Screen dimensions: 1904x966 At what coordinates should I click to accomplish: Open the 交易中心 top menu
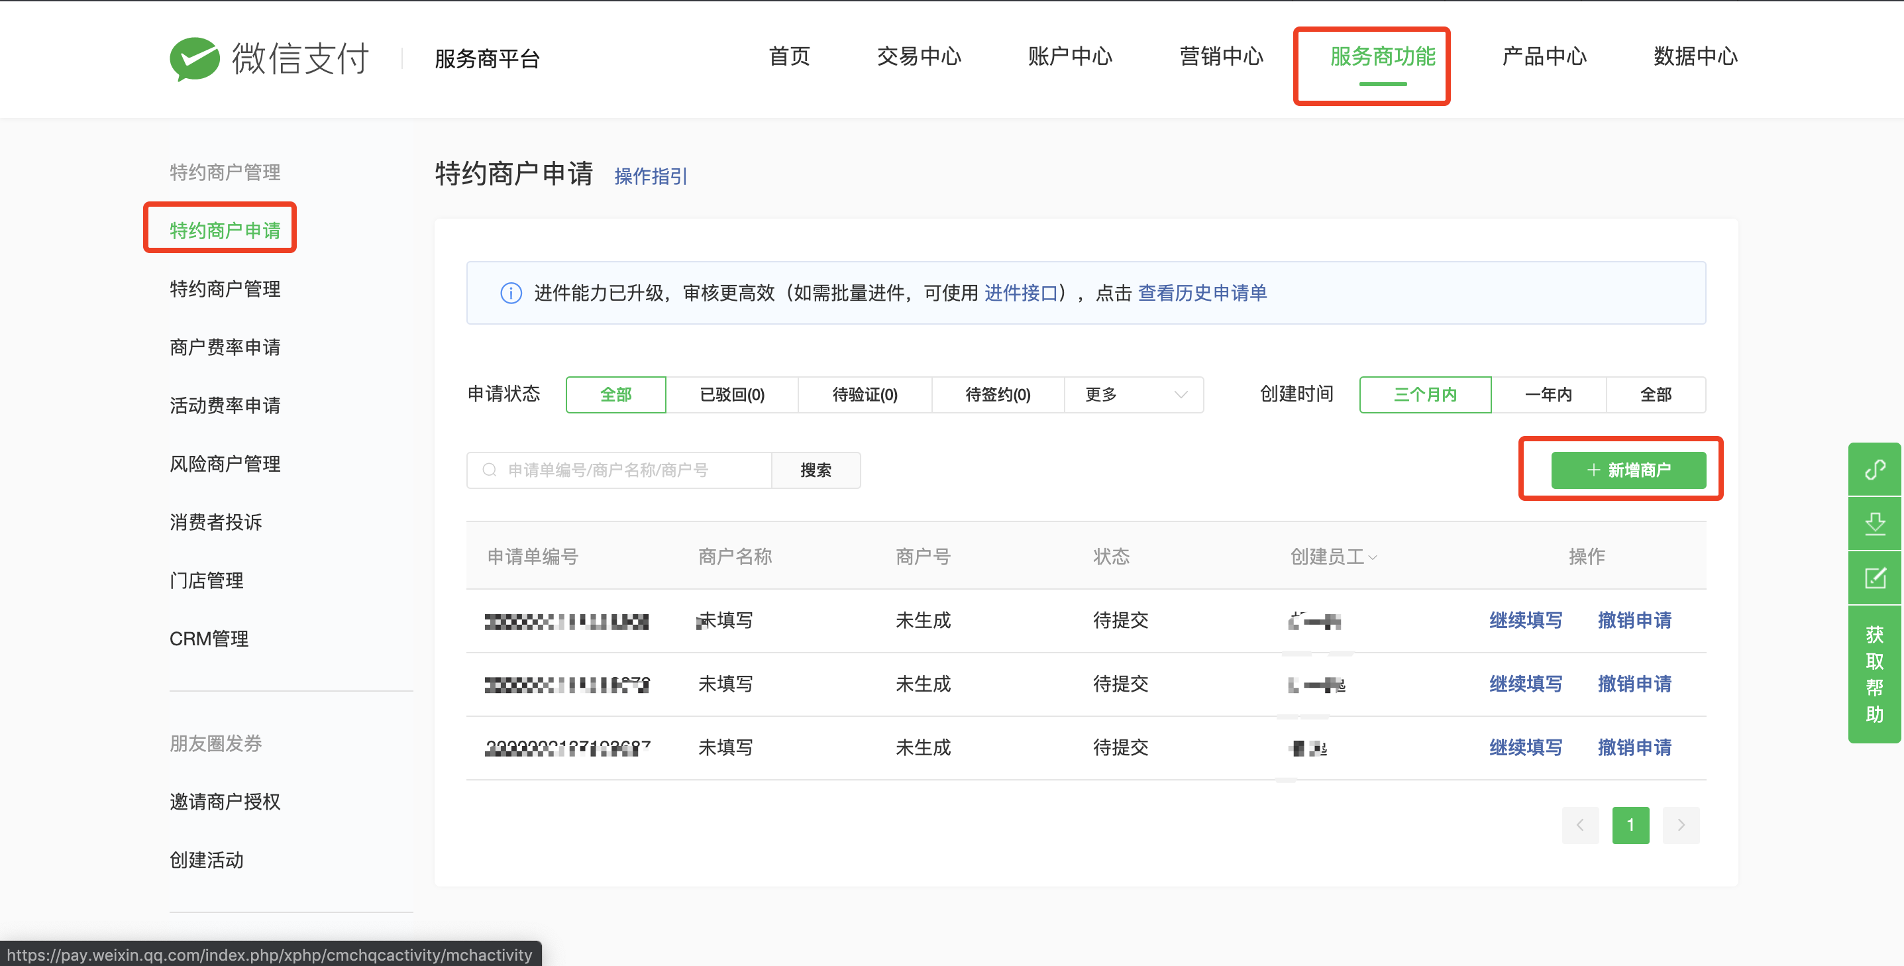(919, 56)
